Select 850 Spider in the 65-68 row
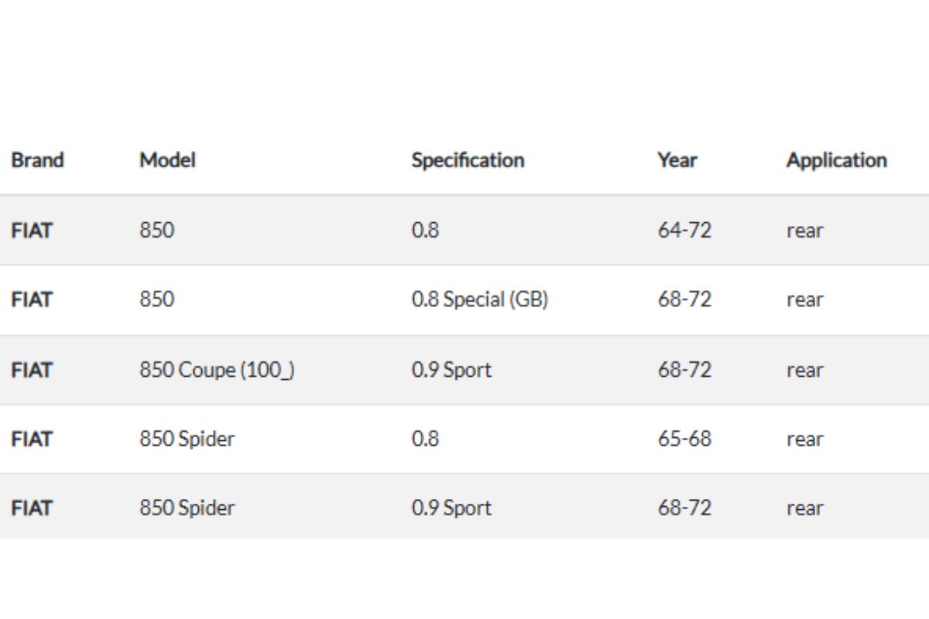The height and width of the screenshot is (619, 929). click(187, 439)
